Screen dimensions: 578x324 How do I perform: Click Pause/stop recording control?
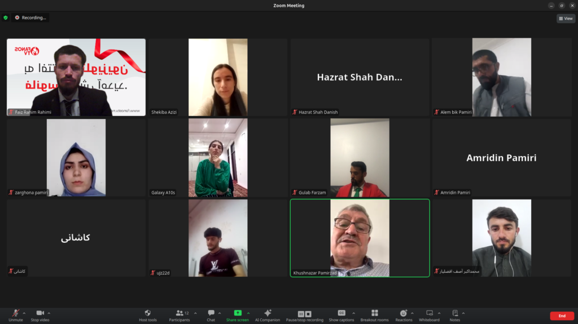tap(304, 313)
